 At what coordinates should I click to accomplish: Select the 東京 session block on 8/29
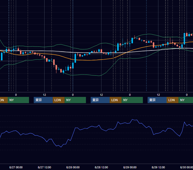tap(157, 100)
